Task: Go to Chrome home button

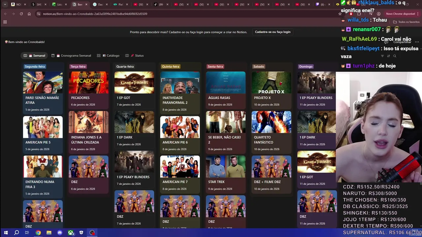Action: [x=29, y=14]
